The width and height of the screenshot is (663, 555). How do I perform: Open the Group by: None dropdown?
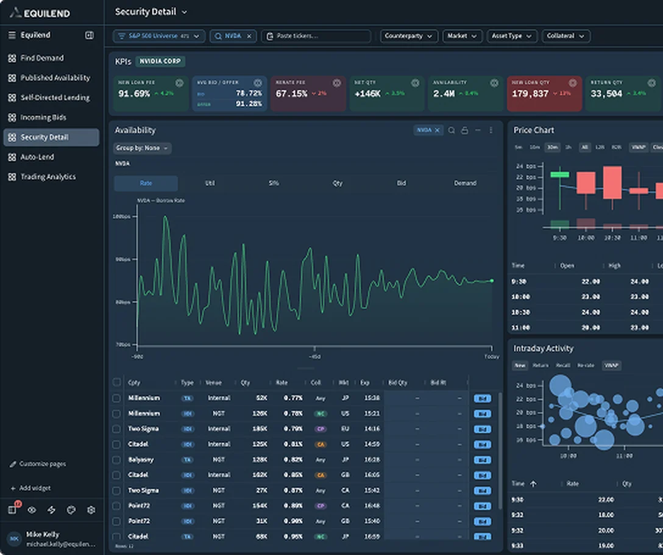pyautogui.click(x=142, y=148)
